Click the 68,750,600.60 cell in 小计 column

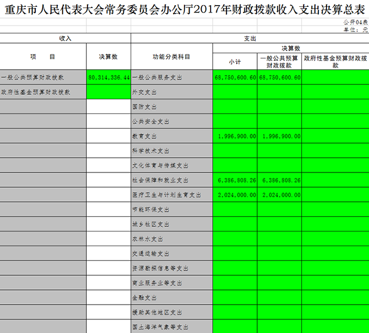pos(235,77)
